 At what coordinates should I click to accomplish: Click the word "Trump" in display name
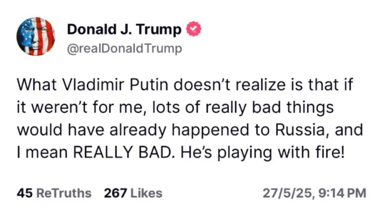point(159,30)
